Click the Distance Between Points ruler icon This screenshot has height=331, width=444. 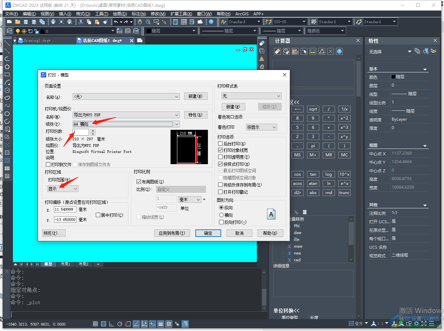[x=313, y=52]
